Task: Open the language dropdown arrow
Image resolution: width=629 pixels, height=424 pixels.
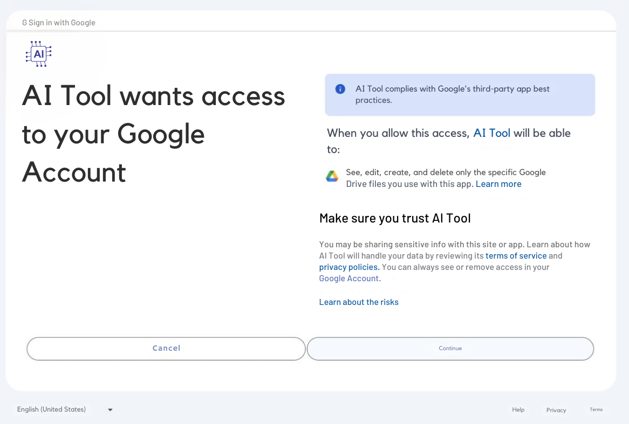Action: (110, 410)
